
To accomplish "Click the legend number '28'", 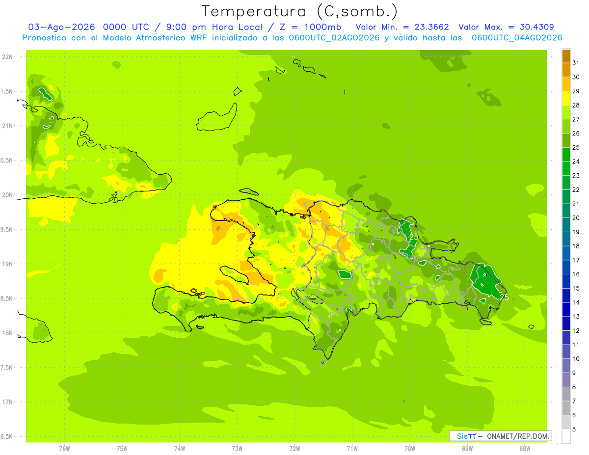I will click(576, 105).
